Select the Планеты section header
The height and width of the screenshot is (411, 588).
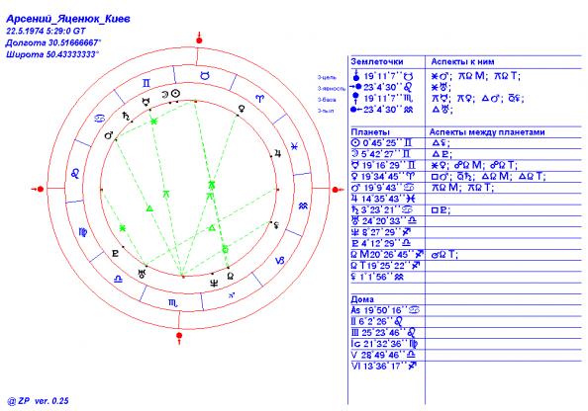370,132
